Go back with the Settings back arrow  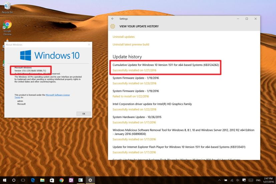pyautogui.click(x=113, y=19)
